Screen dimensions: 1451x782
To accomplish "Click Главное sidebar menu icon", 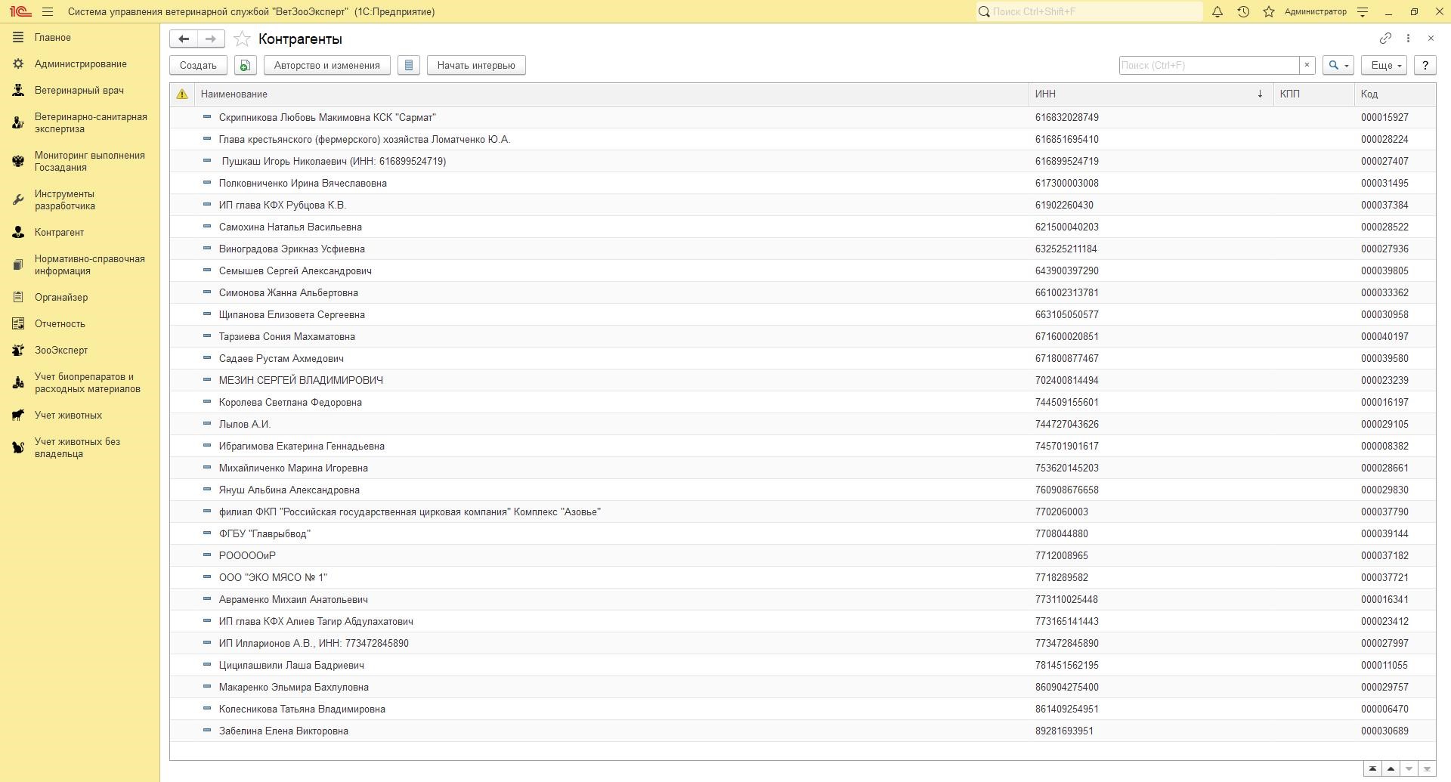I will pos(18,37).
